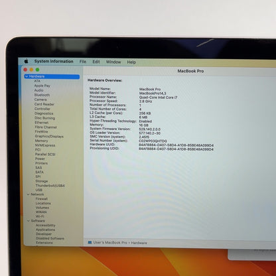Open the Edit menu

click(x=96, y=62)
